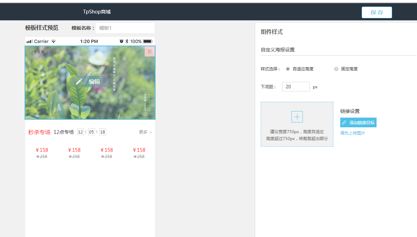The height and width of the screenshot is (237, 417).
Task: Click the TpShop商城 header title
Action: tap(97, 12)
